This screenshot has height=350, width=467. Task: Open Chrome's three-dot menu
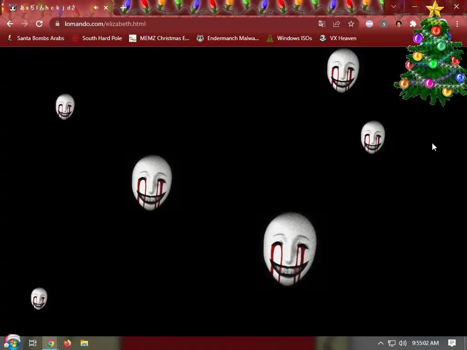click(457, 24)
